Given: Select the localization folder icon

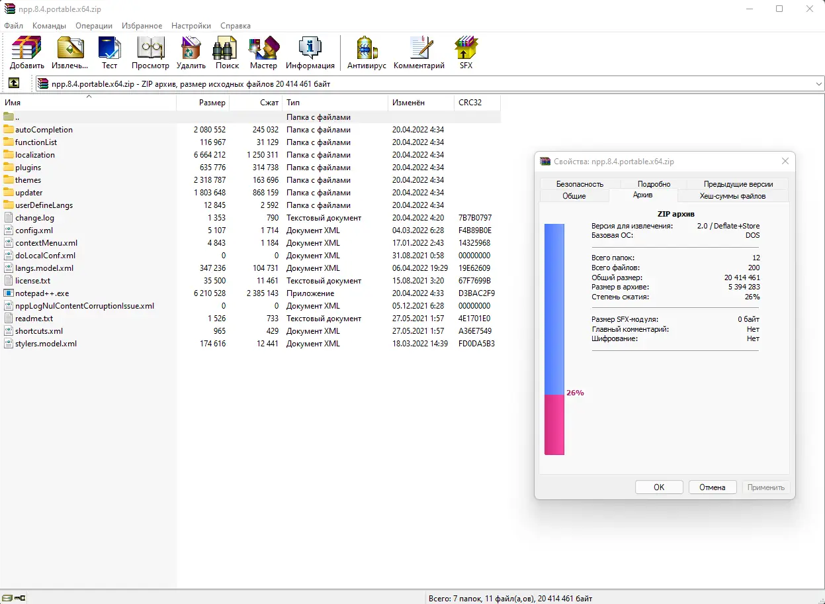Looking at the screenshot, I should tap(9, 155).
